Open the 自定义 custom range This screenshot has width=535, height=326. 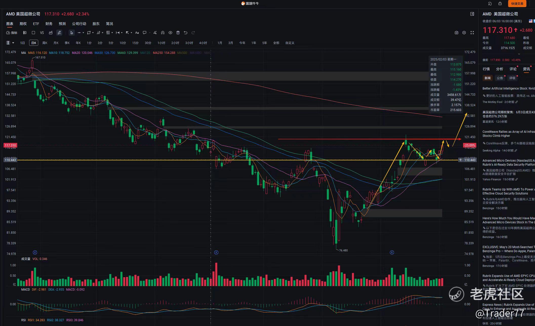(x=290, y=43)
